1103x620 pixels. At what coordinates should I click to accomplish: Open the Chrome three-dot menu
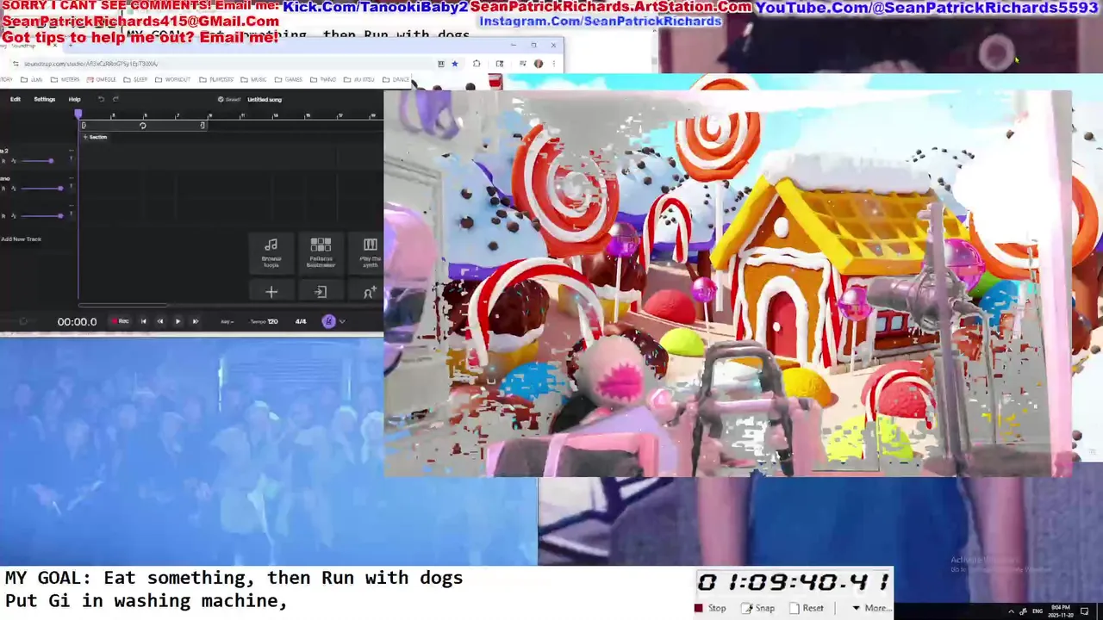click(x=553, y=64)
